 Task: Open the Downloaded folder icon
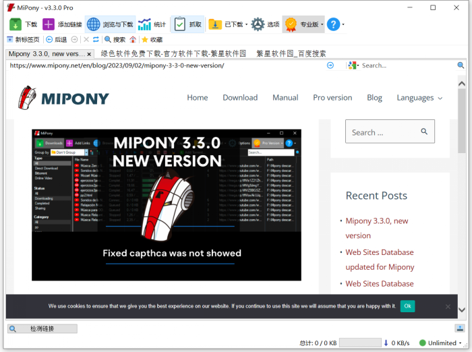pos(215,24)
